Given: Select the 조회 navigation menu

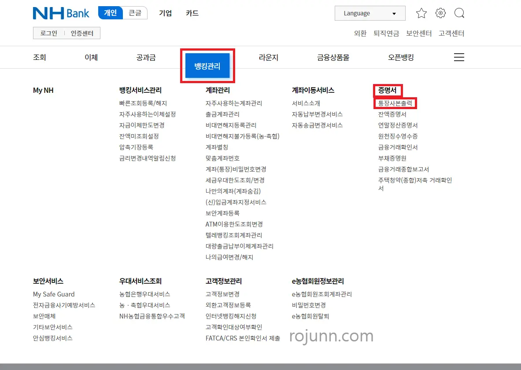Looking at the screenshot, I should (x=39, y=57).
